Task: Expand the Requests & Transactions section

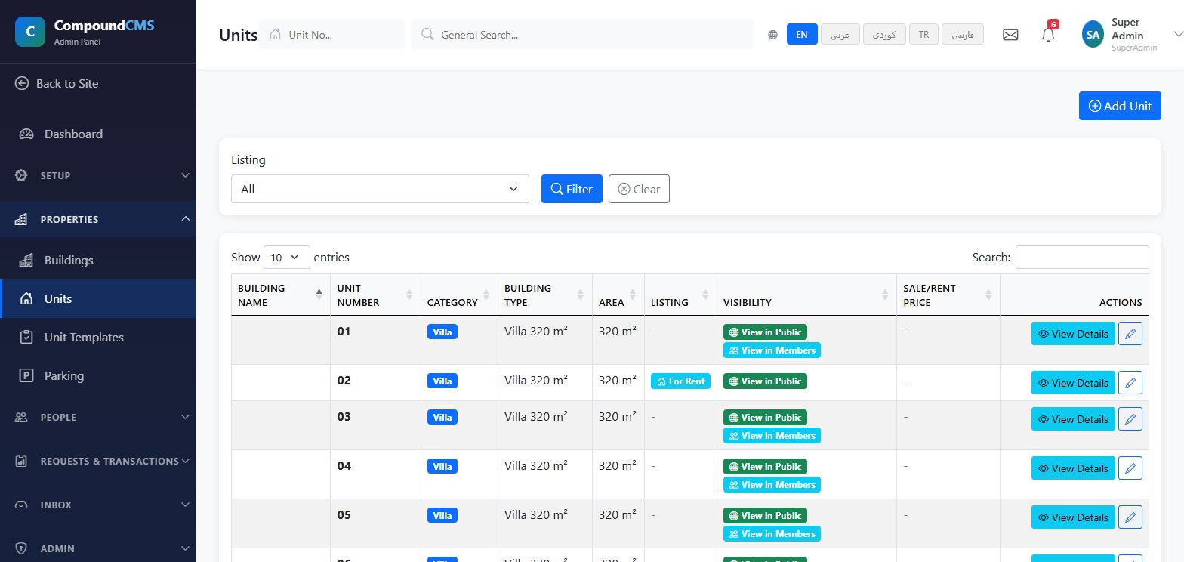Action: coord(98,461)
